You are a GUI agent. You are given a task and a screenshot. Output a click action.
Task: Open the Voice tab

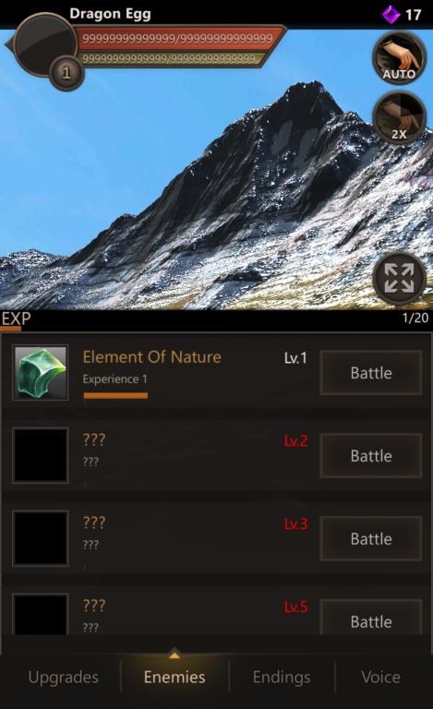coord(380,677)
